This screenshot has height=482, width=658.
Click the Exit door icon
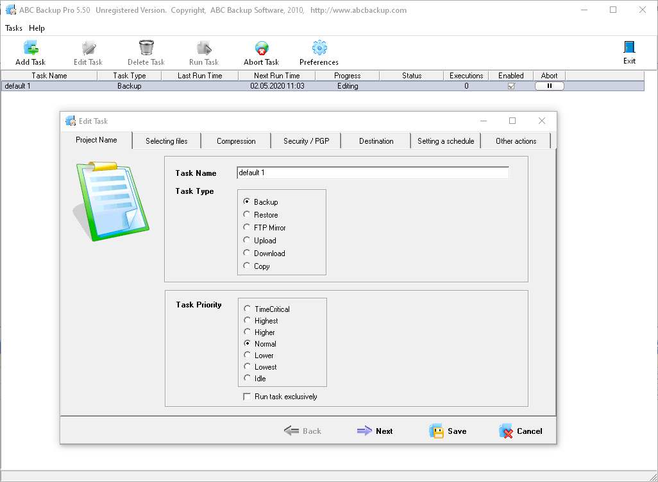(629, 47)
